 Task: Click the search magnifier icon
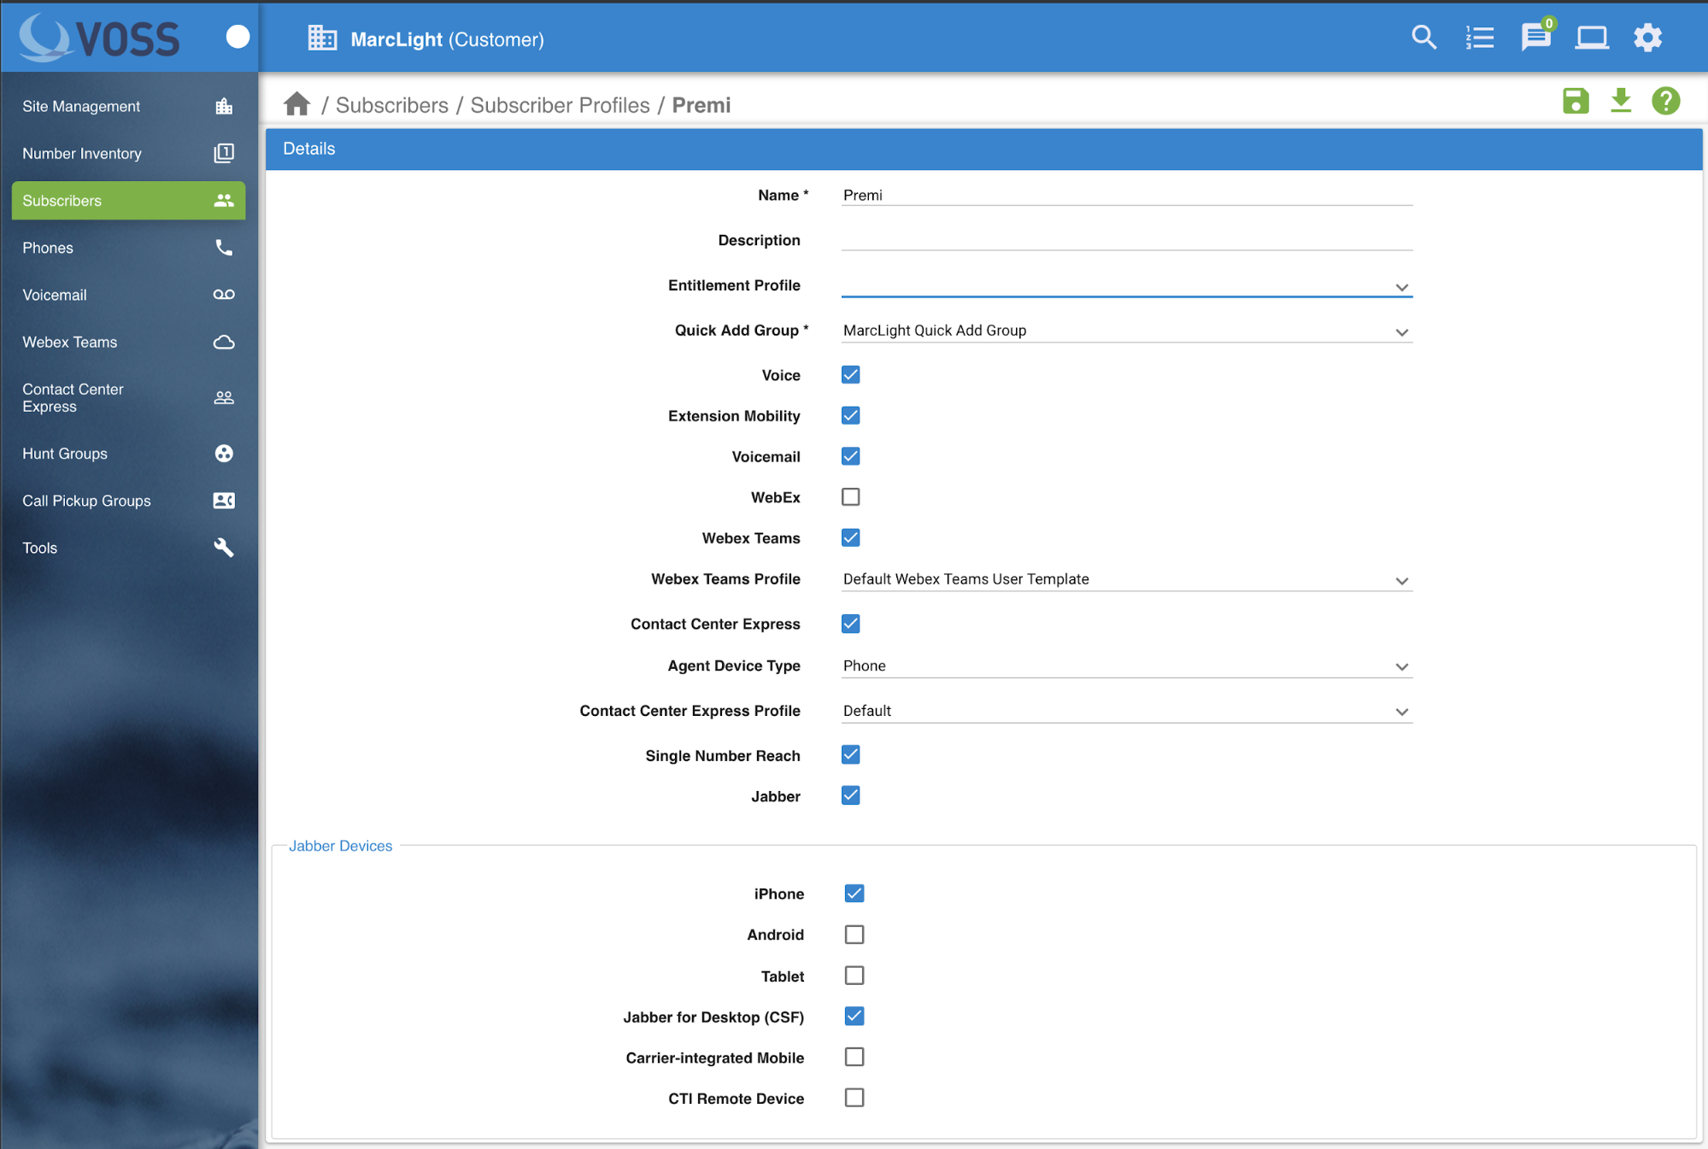tap(1423, 38)
